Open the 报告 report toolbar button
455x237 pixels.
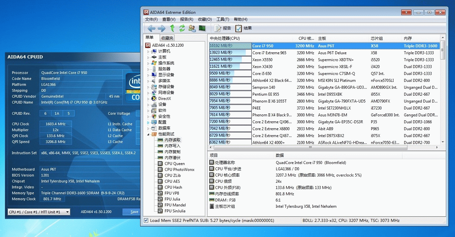tap(223, 28)
